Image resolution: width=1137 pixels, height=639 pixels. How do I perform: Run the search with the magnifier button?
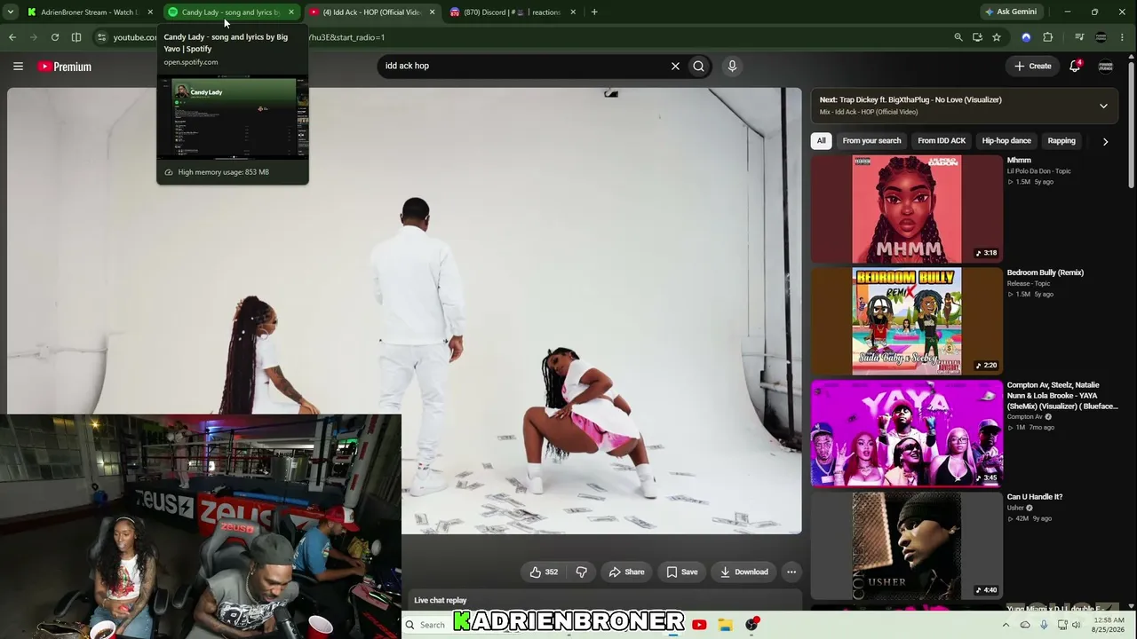pos(699,66)
